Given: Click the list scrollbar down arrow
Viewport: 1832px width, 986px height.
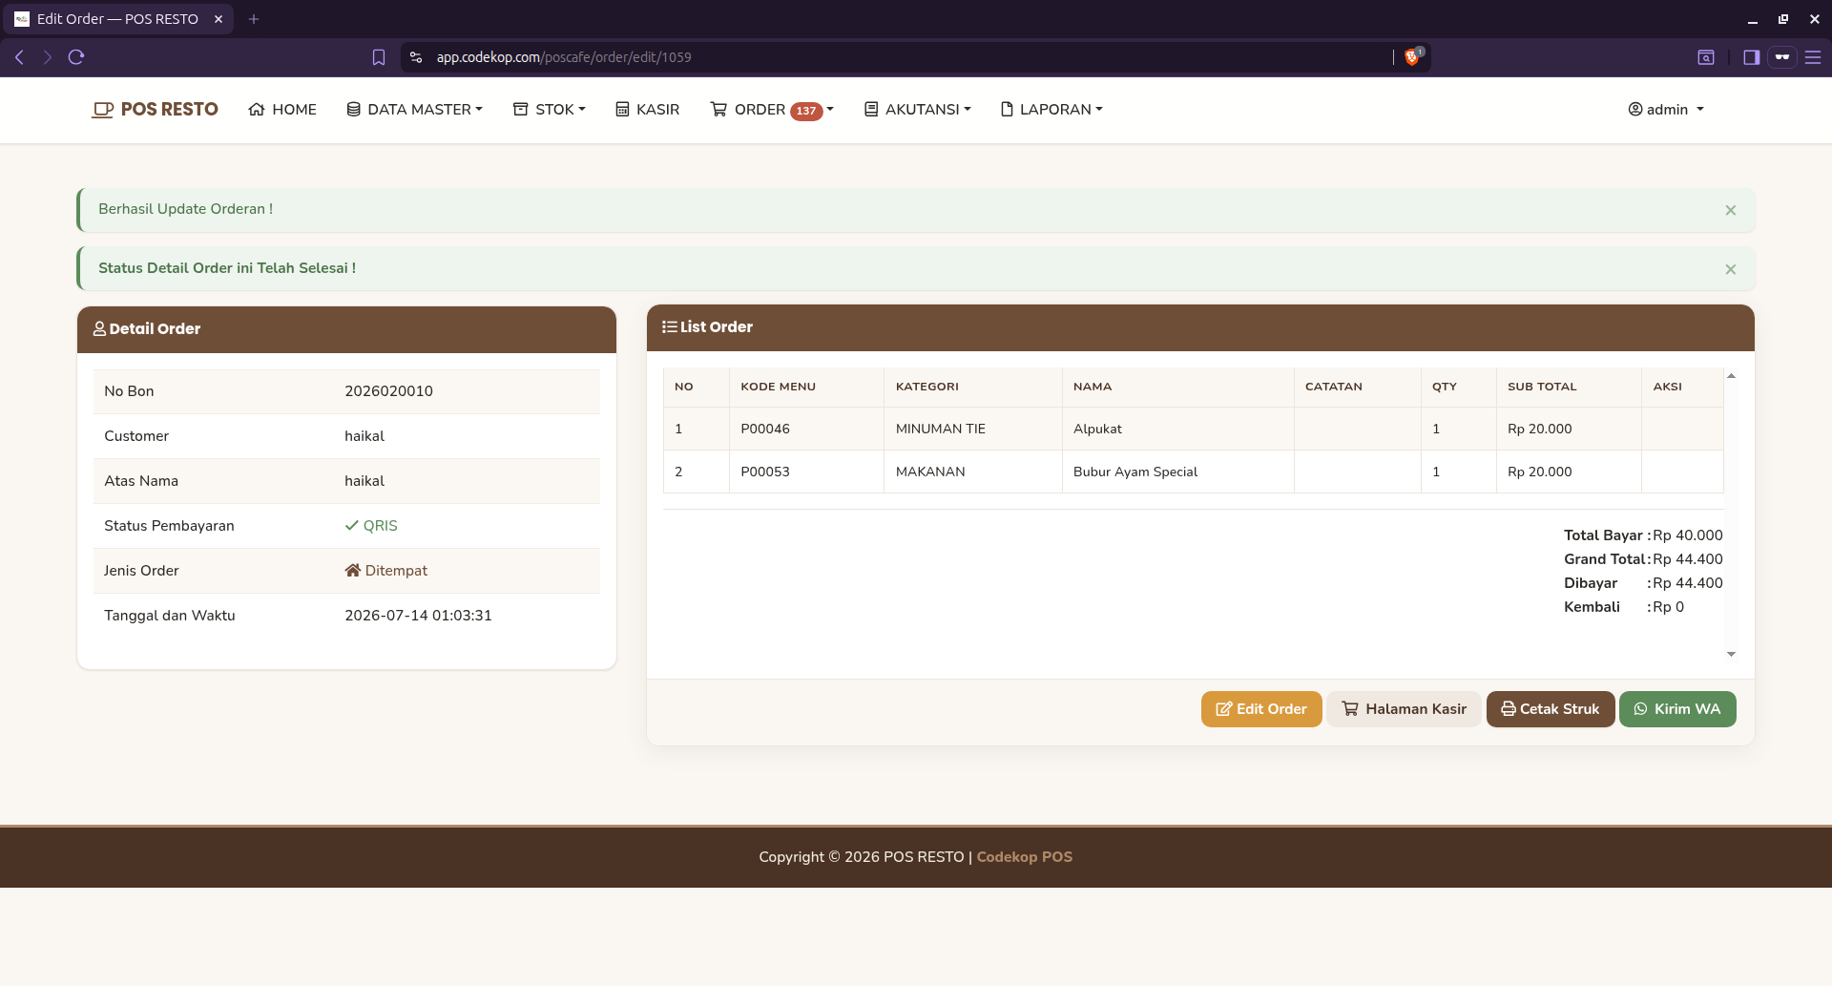Looking at the screenshot, I should pyautogui.click(x=1731, y=654).
